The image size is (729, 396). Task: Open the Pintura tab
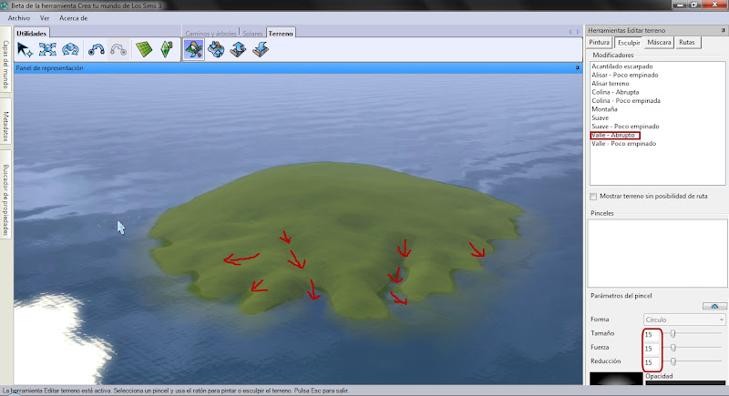(599, 42)
